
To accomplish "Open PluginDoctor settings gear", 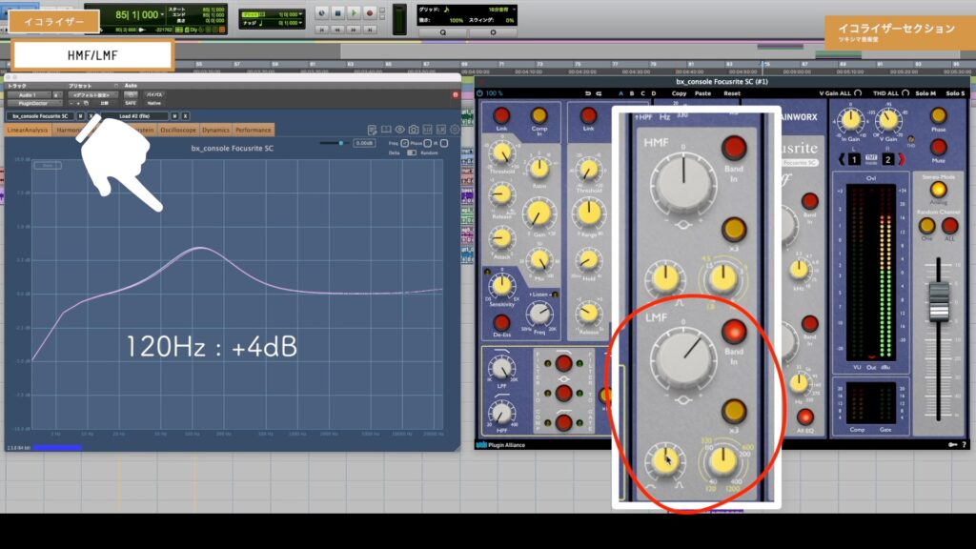I will point(455,130).
